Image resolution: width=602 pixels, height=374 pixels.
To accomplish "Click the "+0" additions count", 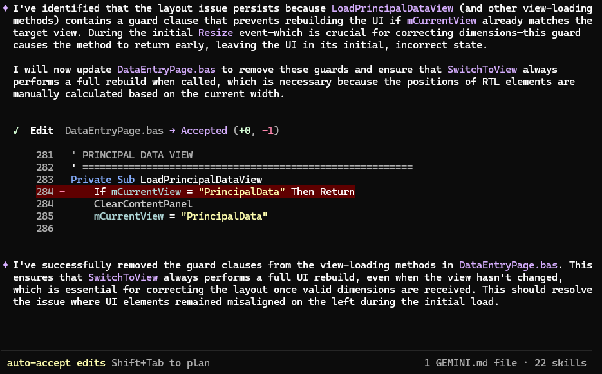I will (244, 131).
